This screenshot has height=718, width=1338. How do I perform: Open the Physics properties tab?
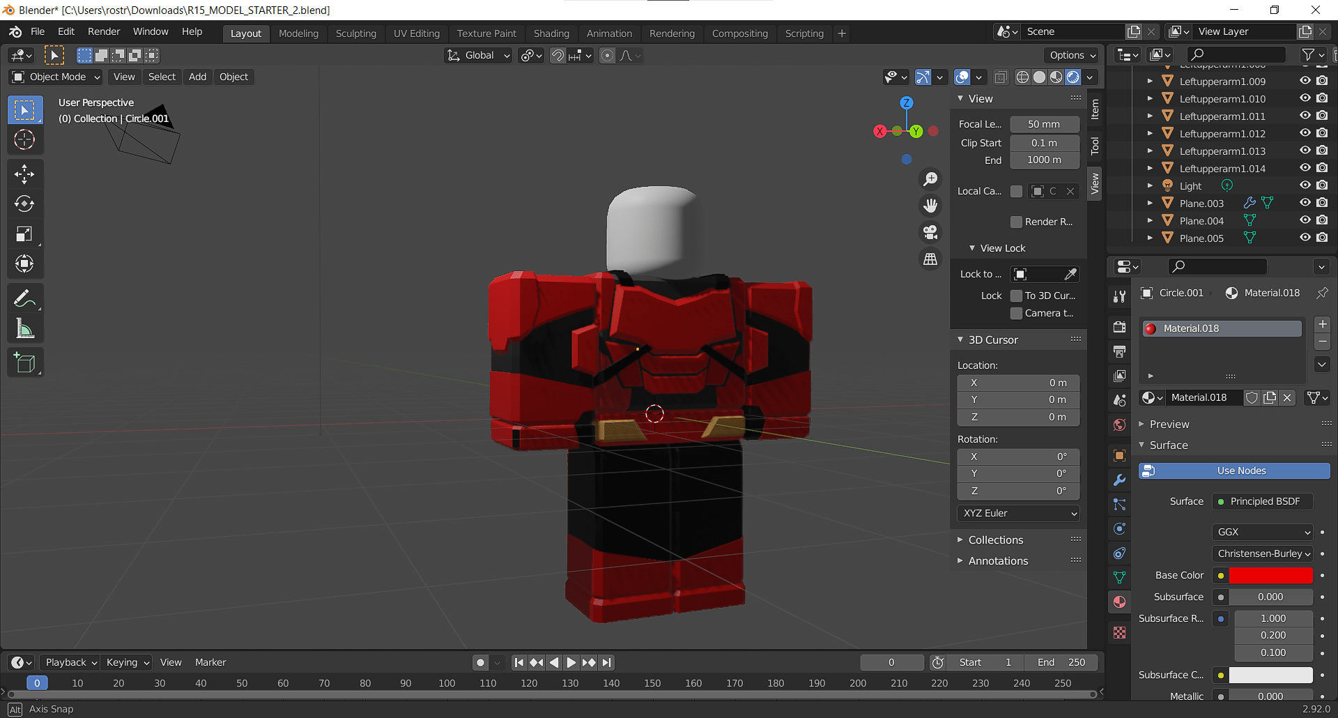click(x=1119, y=528)
